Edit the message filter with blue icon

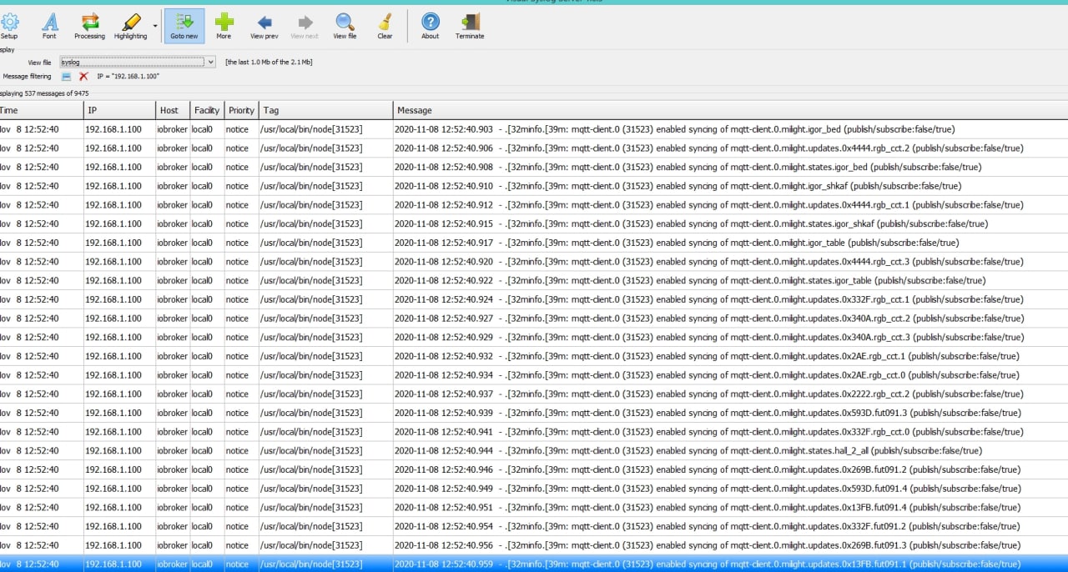[67, 77]
